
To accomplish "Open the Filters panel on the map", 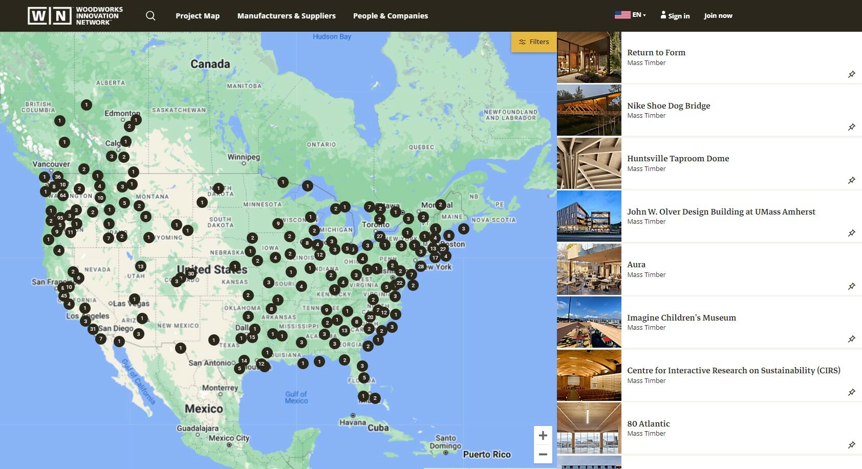I will coord(534,41).
